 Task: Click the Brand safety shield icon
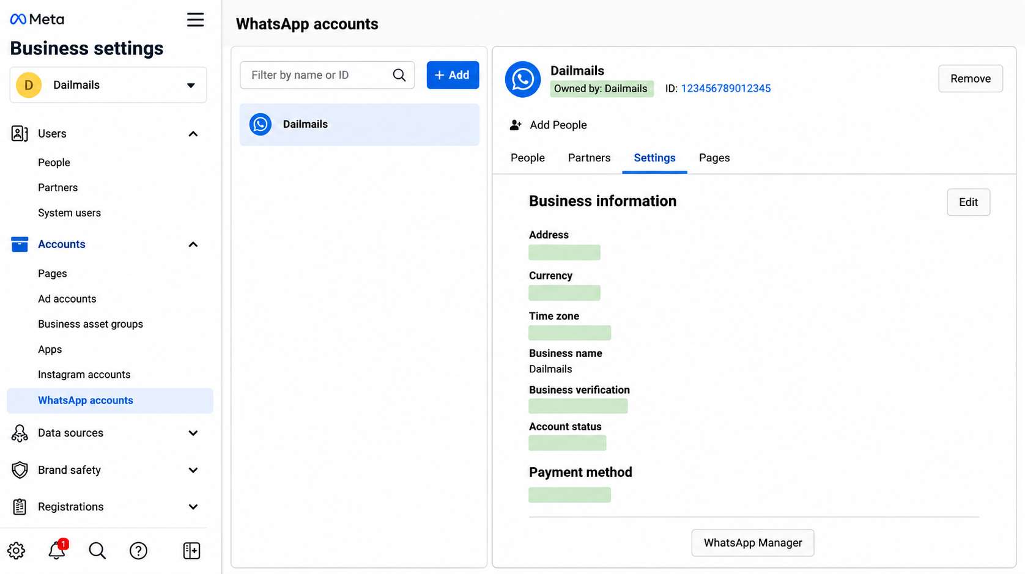point(20,469)
